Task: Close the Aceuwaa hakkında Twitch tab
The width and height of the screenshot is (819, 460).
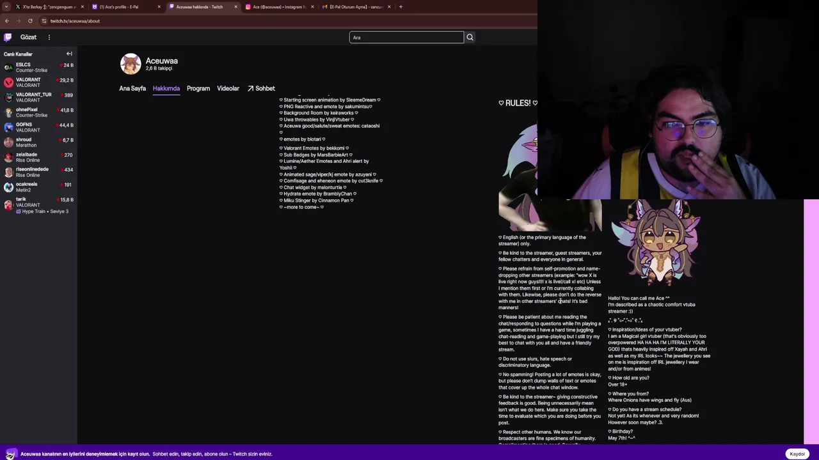Action: pyautogui.click(x=235, y=7)
